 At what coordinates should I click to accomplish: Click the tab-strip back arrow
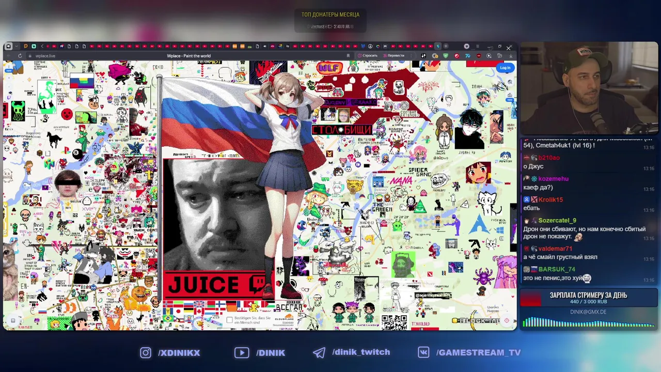42,46
